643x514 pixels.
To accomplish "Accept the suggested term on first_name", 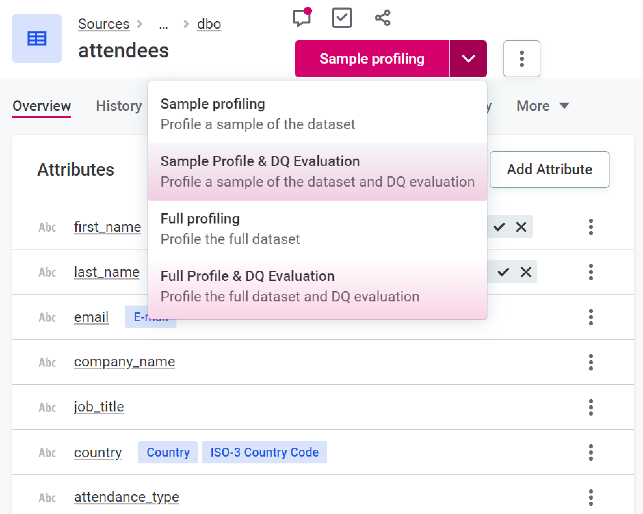I will click(x=499, y=227).
